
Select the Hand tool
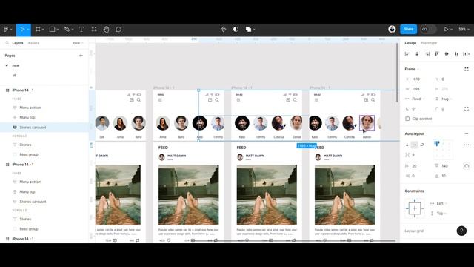(x=106, y=30)
